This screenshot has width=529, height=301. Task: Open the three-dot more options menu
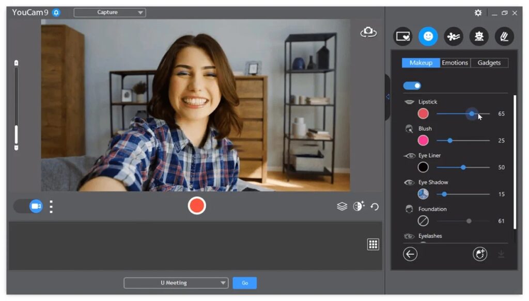[51, 207]
